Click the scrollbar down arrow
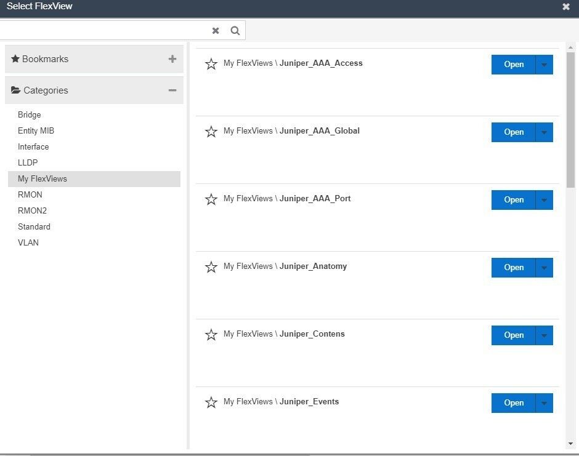This screenshot has width=579, height=456. [x=570, y=444]
